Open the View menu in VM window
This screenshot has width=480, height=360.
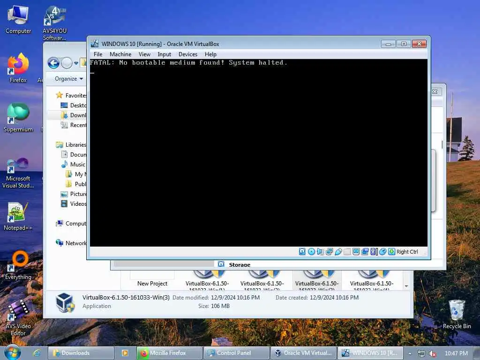144,54
